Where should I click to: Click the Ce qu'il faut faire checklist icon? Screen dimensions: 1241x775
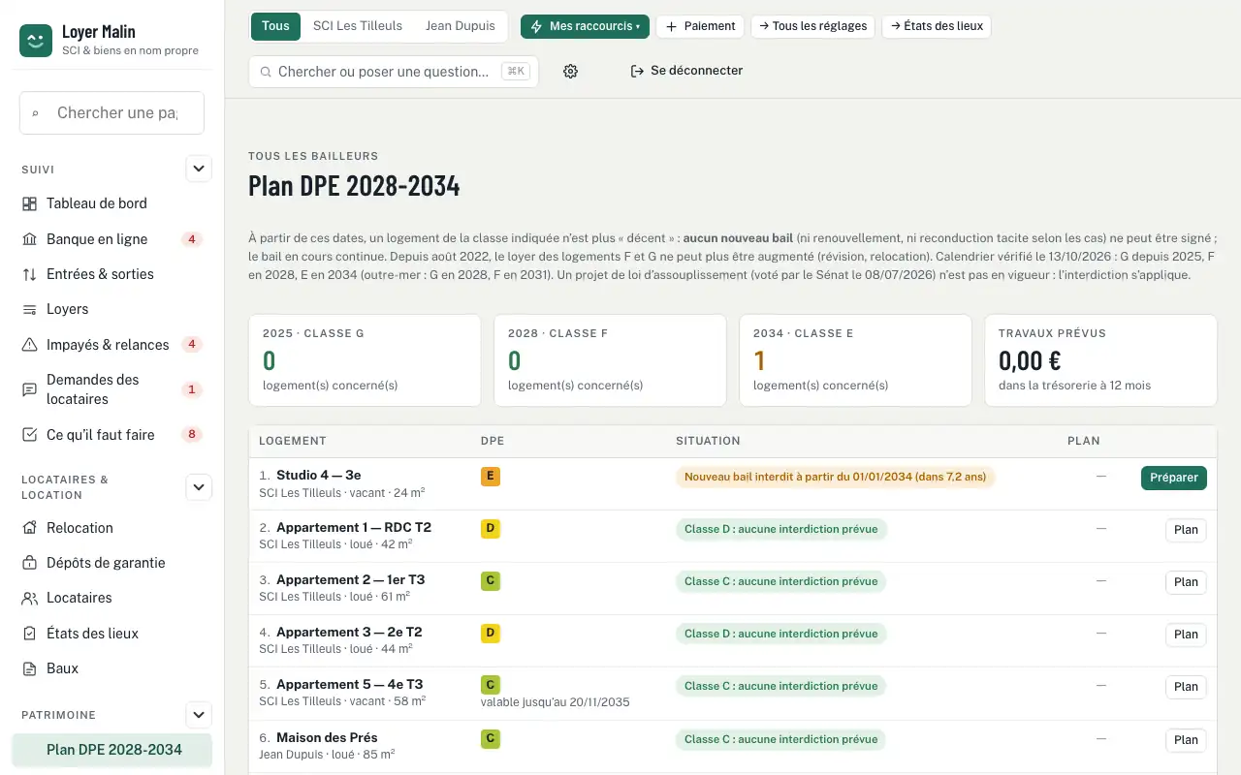(x=29, y=435)
